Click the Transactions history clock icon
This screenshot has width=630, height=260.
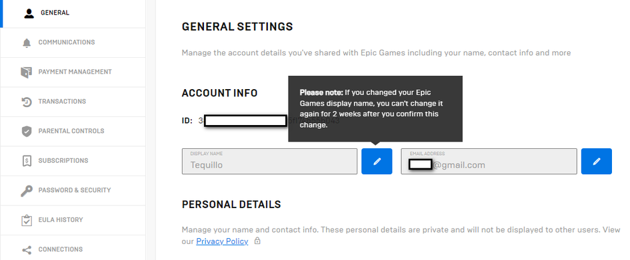27,102
